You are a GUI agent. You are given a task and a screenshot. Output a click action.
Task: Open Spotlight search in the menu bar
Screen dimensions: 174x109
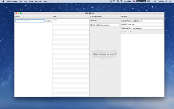point(166,1)
